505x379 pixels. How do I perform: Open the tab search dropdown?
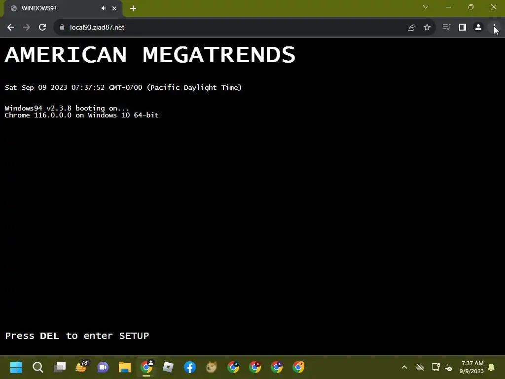click(426, 7)
